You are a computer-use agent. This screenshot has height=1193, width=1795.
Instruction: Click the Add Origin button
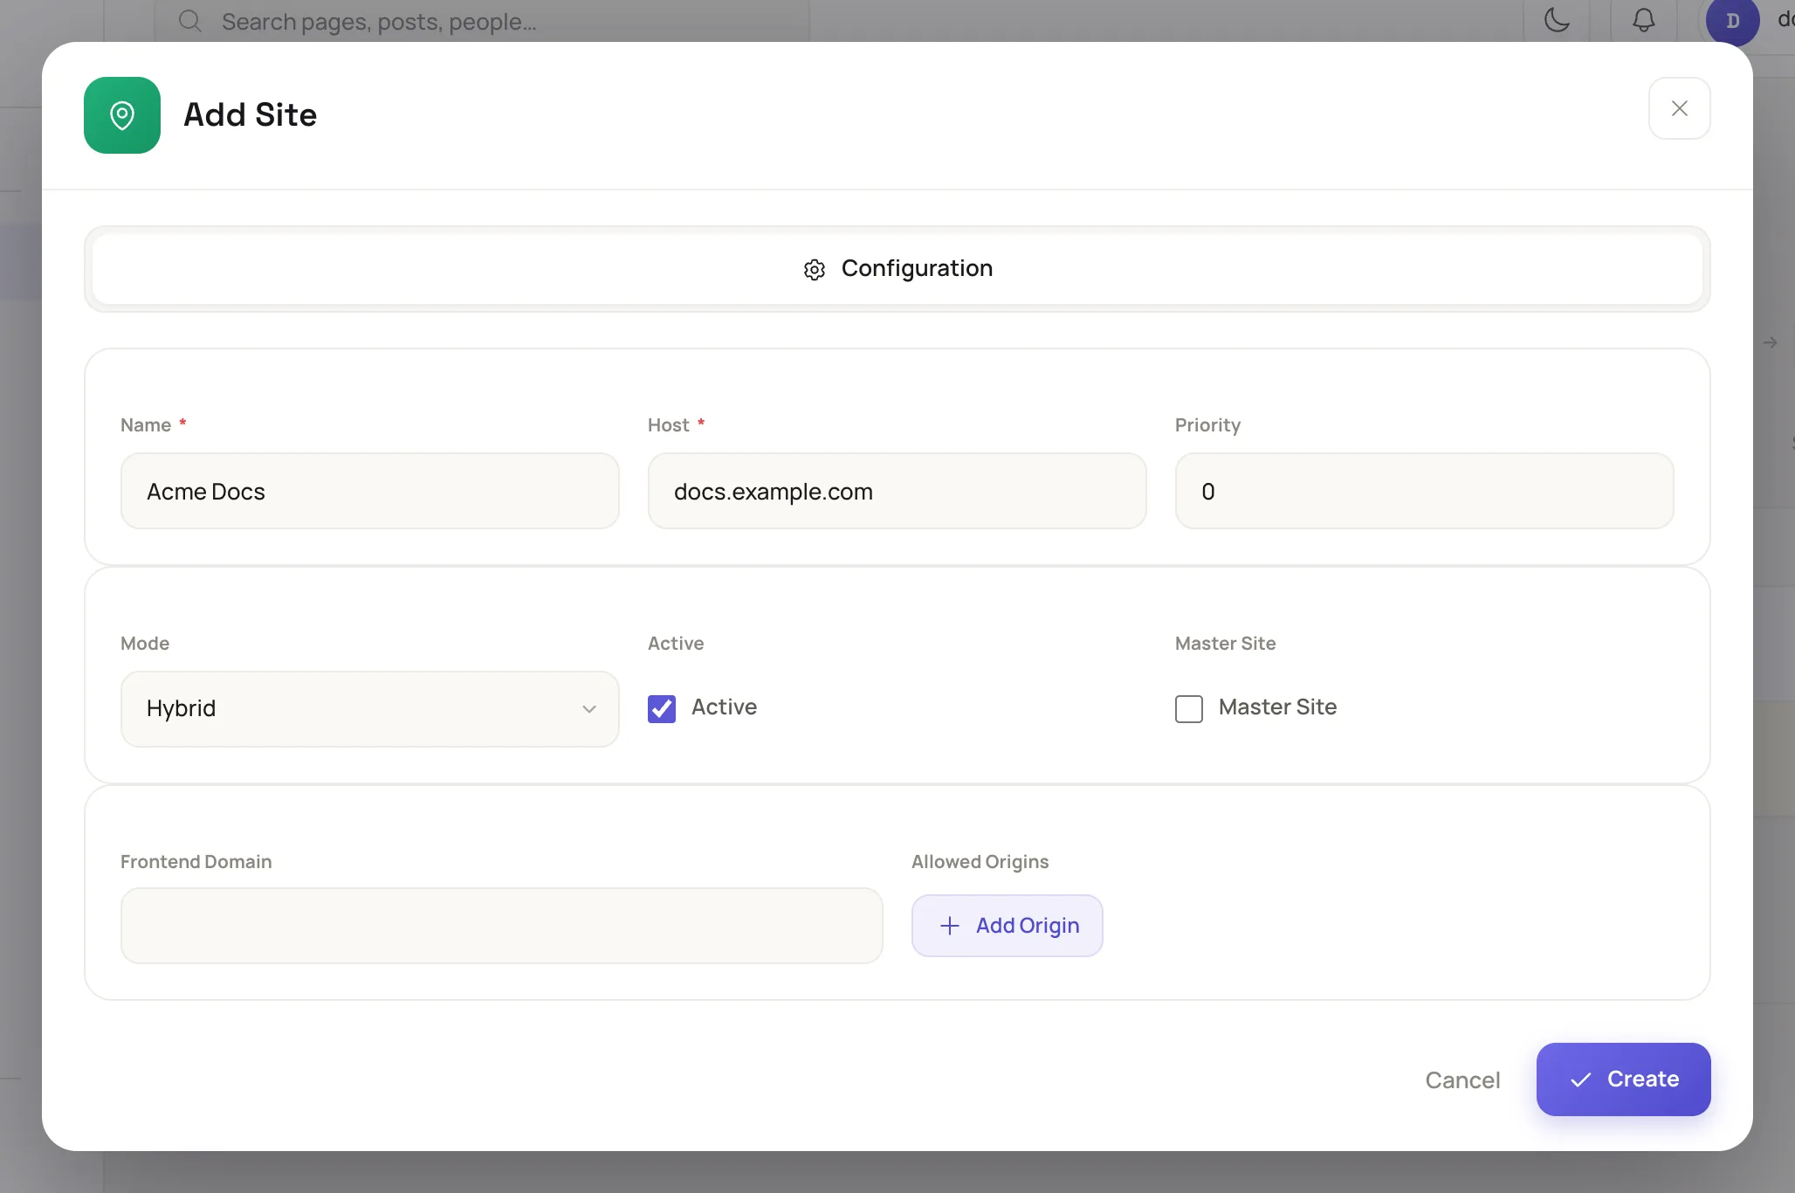(1007, 926)
